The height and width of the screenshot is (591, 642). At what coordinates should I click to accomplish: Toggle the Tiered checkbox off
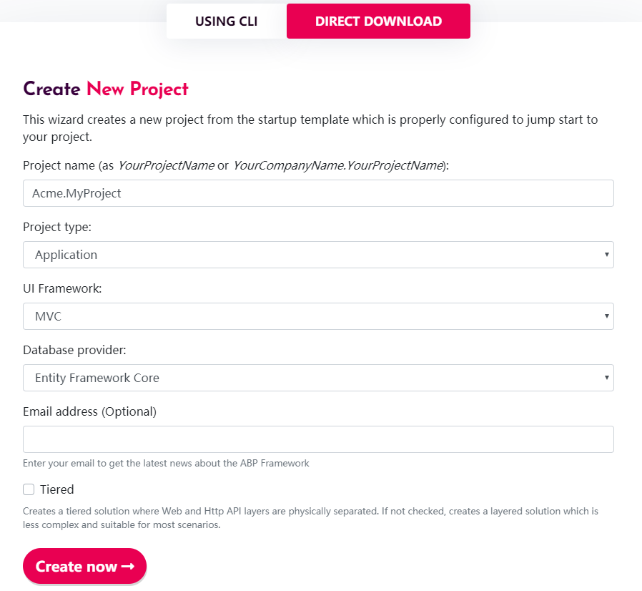click(29, 489)
